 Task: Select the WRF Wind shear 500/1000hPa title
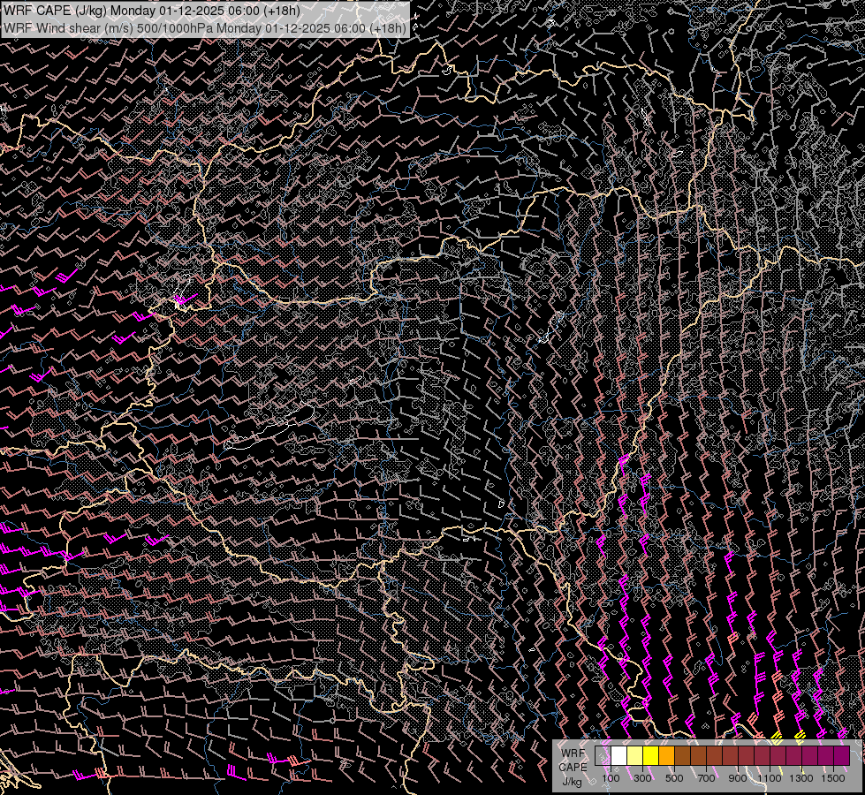pos(205,27)
